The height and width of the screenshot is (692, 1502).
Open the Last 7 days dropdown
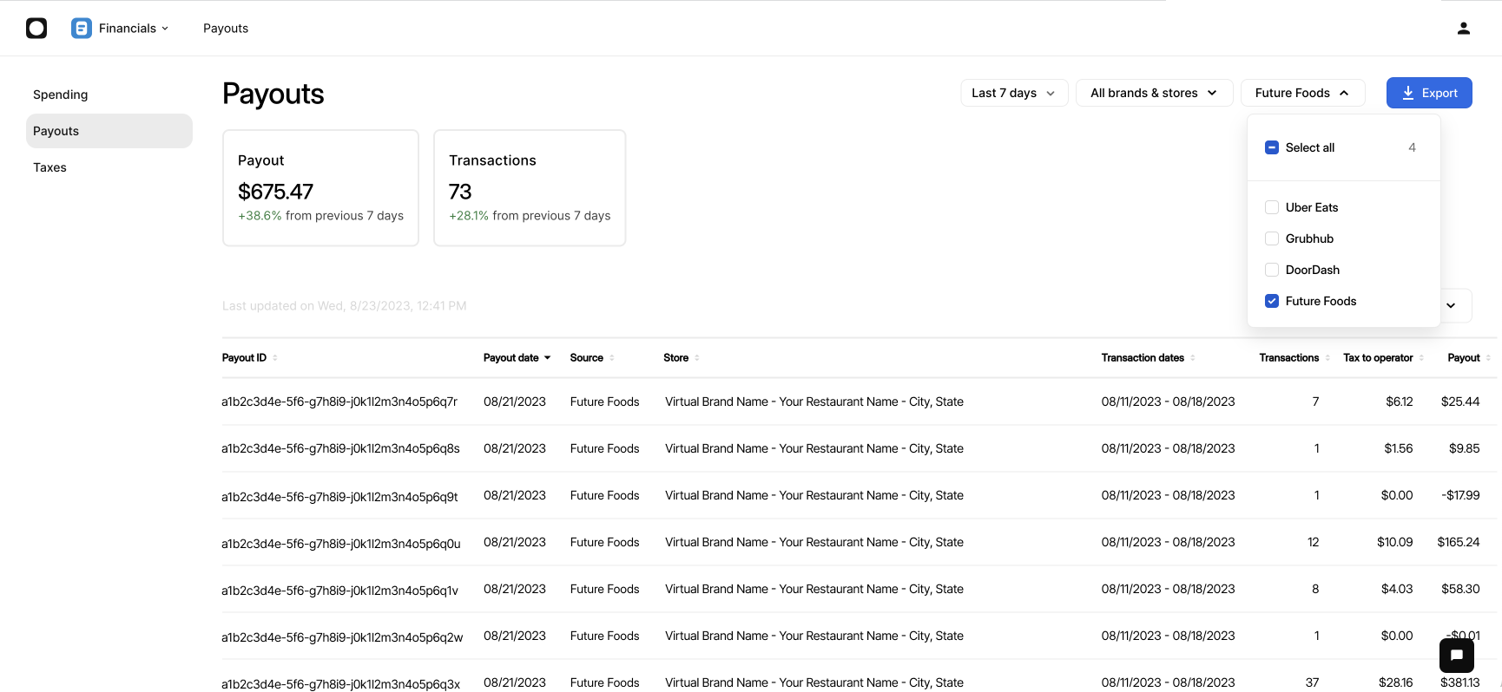1014,93
